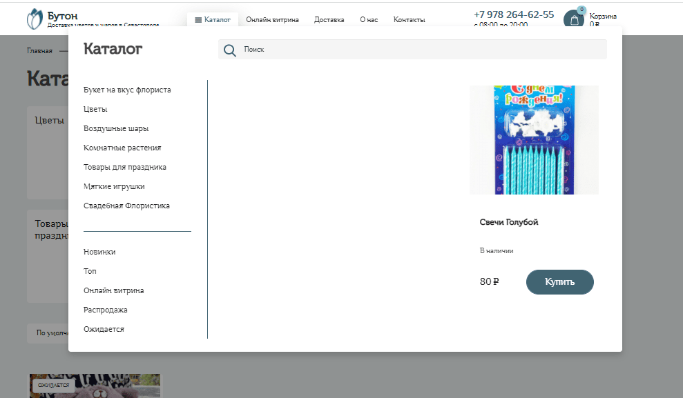
Task: Select Комнатные растения category
Action: pos(122,148)
